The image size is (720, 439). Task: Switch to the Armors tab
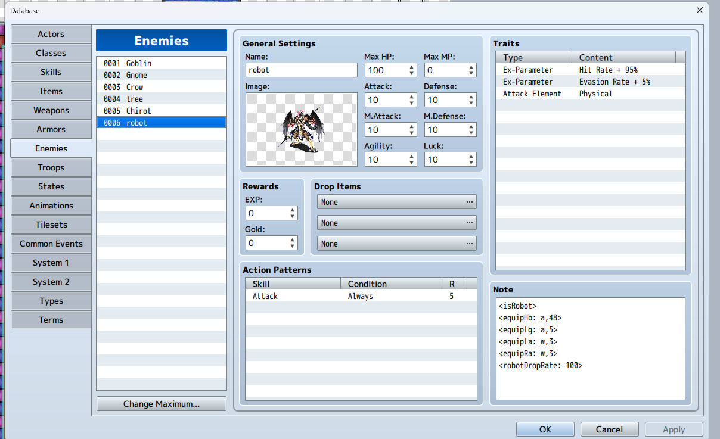[51, 129]
